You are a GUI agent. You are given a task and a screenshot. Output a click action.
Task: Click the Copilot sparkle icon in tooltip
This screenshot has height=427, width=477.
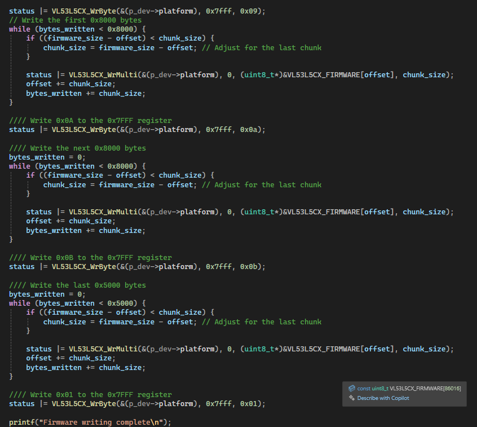point(352,398)
